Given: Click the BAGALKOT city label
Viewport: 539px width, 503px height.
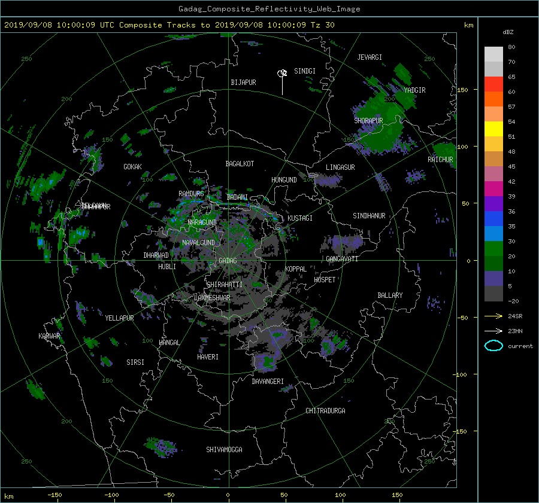Looking at the screenshot, I should pyautogui.click(x=240, y=164).
